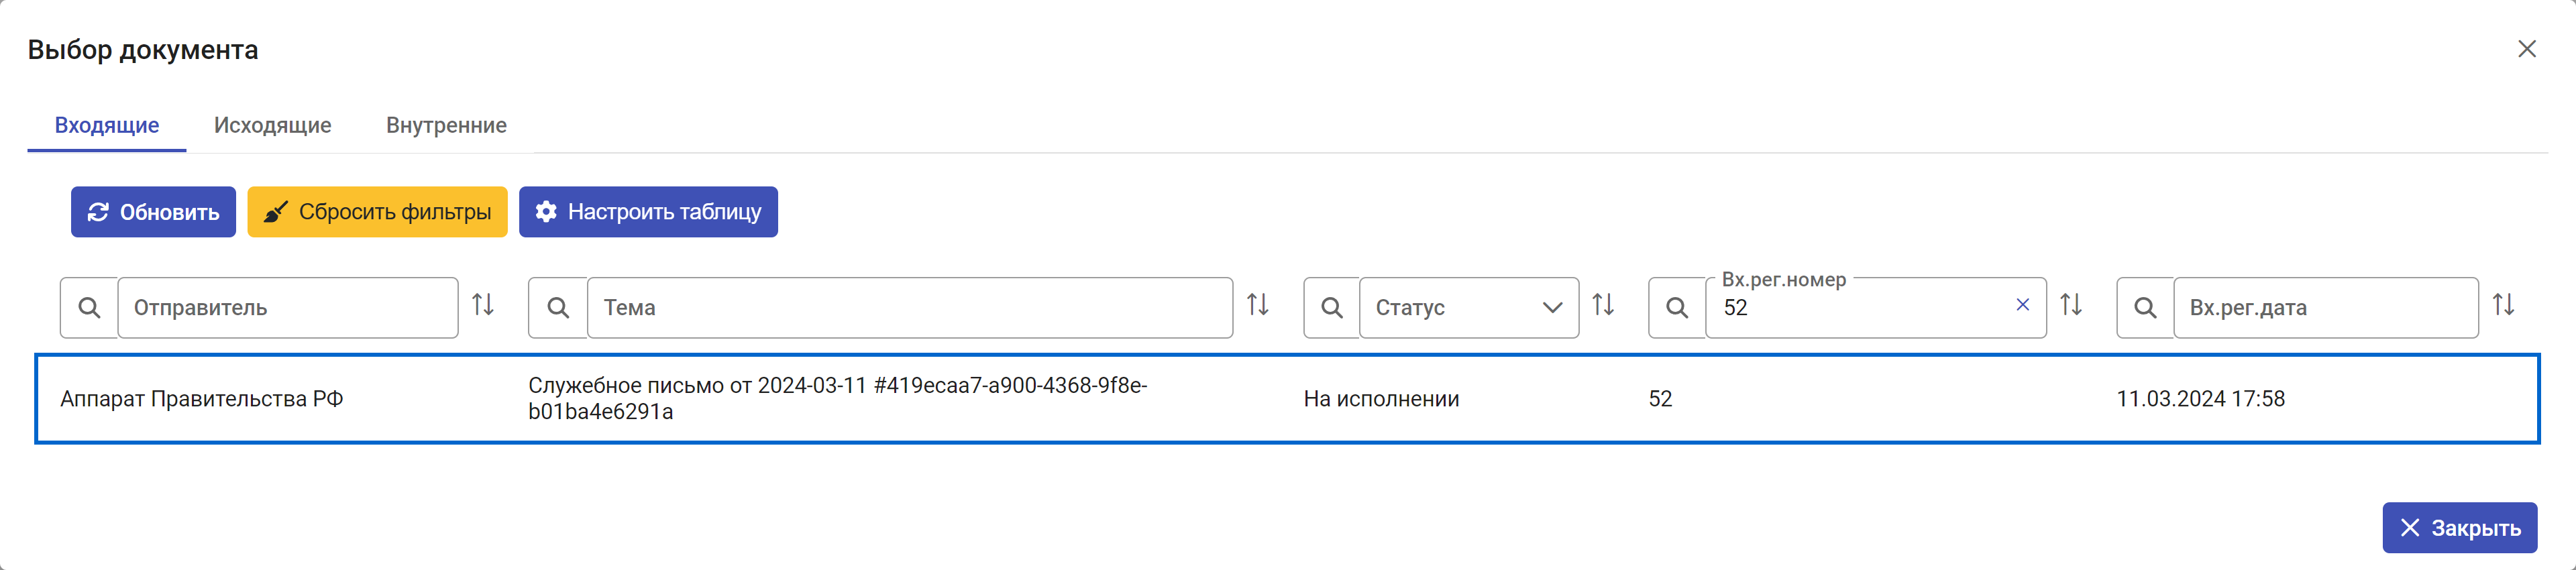
Task: Click the search icon beside Вх.рег.дата field
Action: (2145, 308)
